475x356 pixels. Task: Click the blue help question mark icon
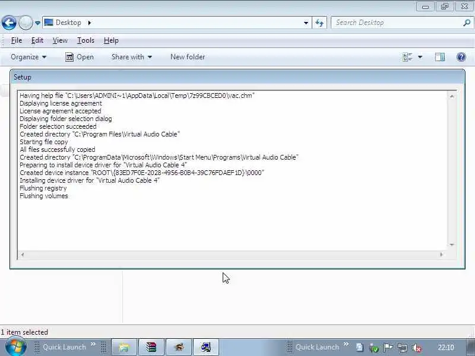pos(461,57)
